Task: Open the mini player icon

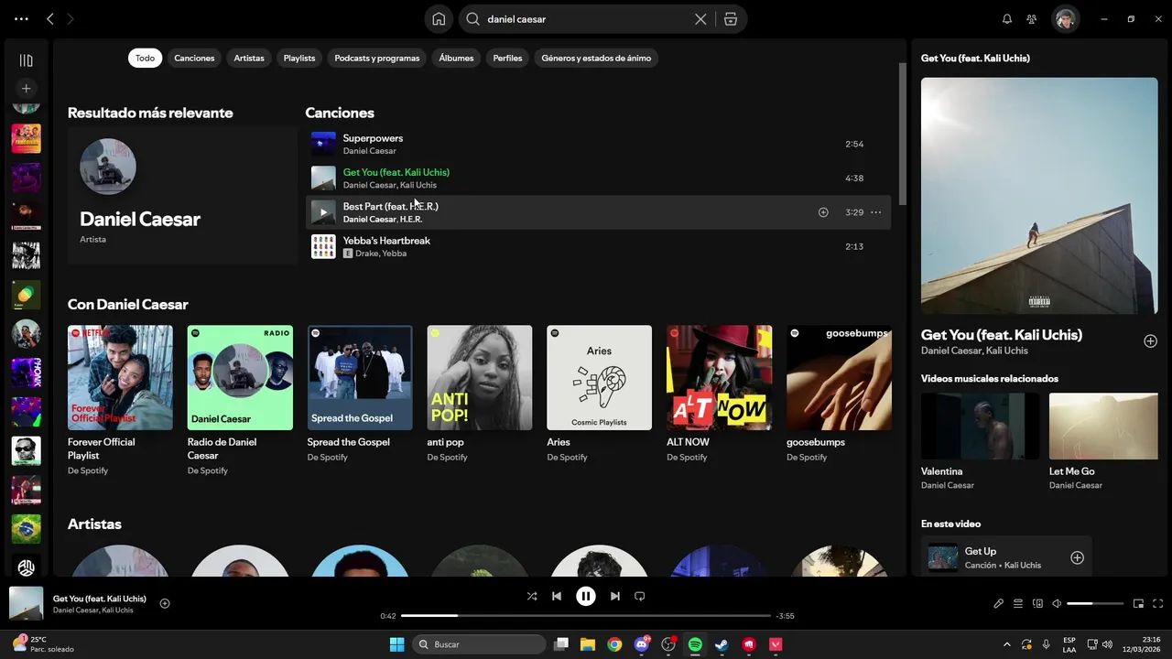Action: tap(1139, 603)
